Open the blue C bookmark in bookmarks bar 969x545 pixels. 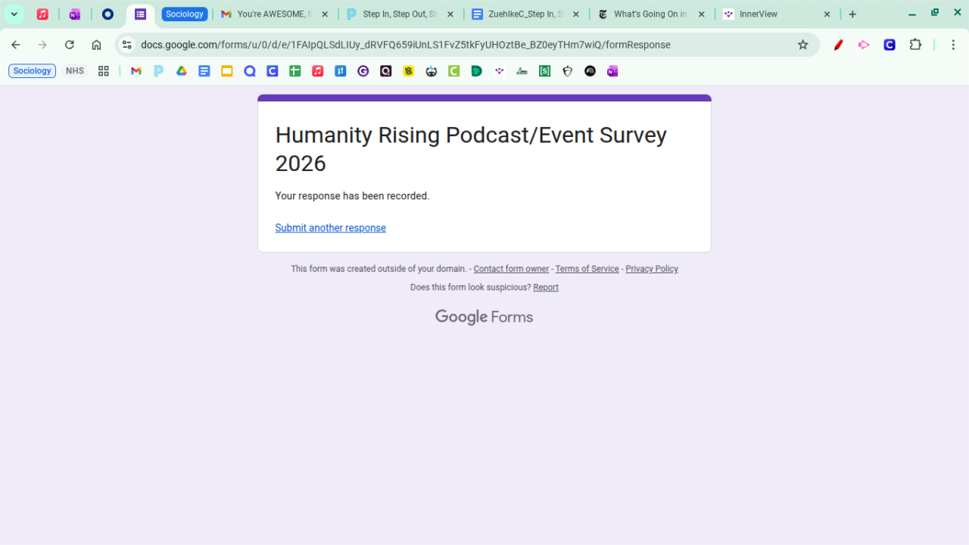click(x=273, y=71)
